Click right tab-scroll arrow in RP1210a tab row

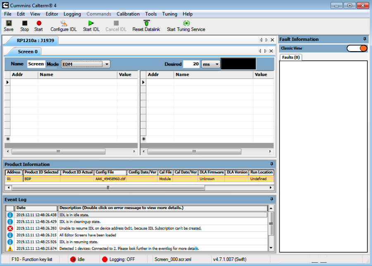coord(267,40)
